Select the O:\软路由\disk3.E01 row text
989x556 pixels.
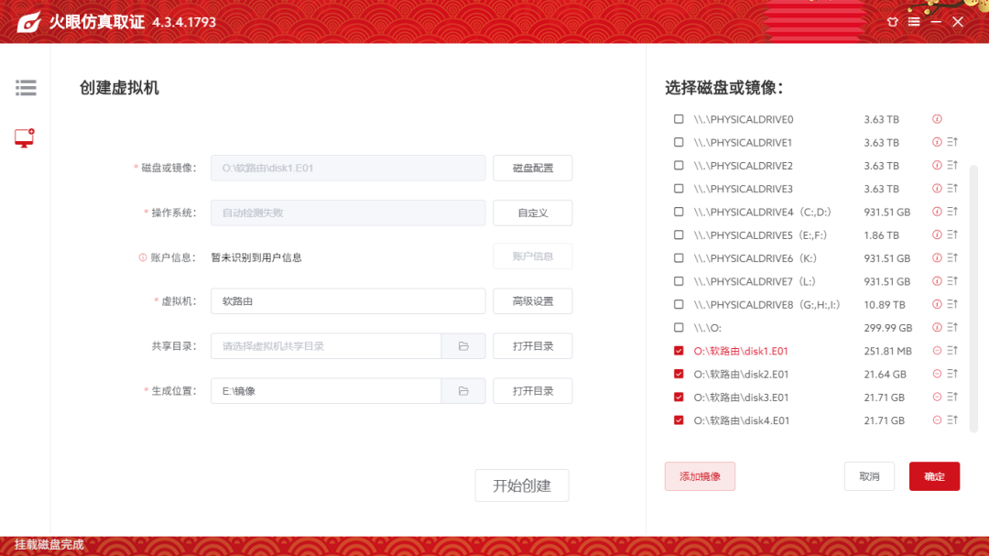pos(741,398)
